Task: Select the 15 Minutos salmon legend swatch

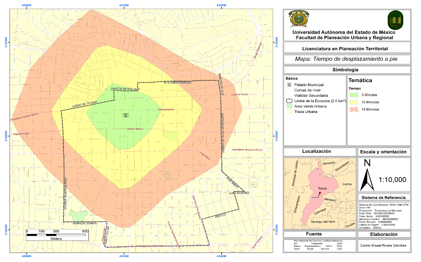Action: (x=354, y=109)
